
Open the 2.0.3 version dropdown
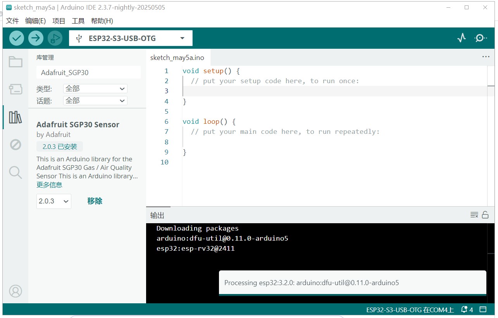(54, 201)
